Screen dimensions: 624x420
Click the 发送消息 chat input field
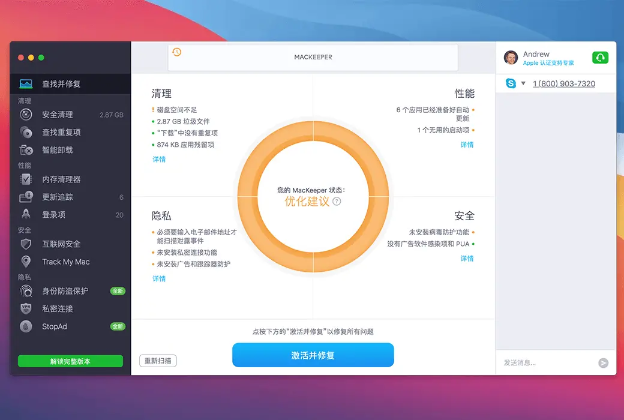point(547,362)
